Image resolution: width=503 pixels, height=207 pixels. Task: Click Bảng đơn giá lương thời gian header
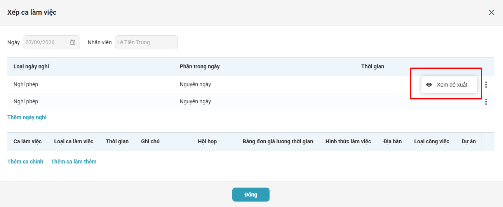tap(278, 141)
